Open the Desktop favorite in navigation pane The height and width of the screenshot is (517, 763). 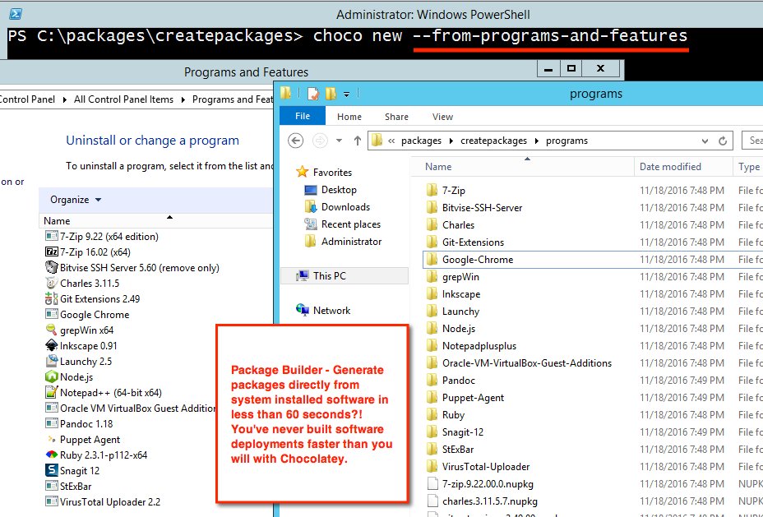339,190
